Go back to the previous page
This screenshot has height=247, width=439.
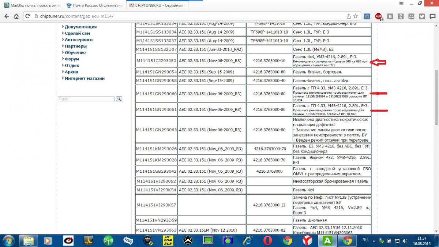click(7, 16)
